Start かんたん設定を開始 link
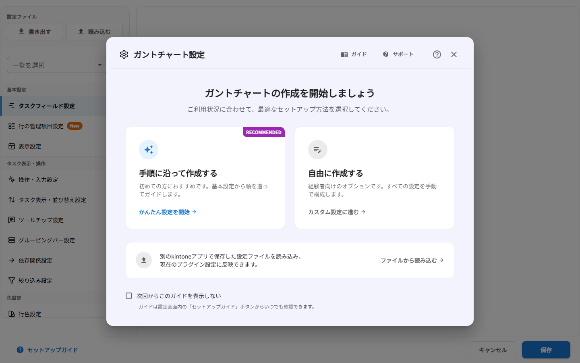580x363 pixels. 168,212
